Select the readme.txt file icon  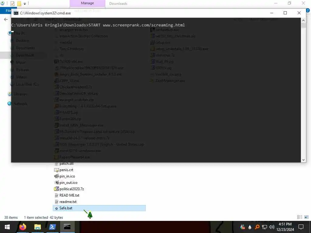coord(56,202)
